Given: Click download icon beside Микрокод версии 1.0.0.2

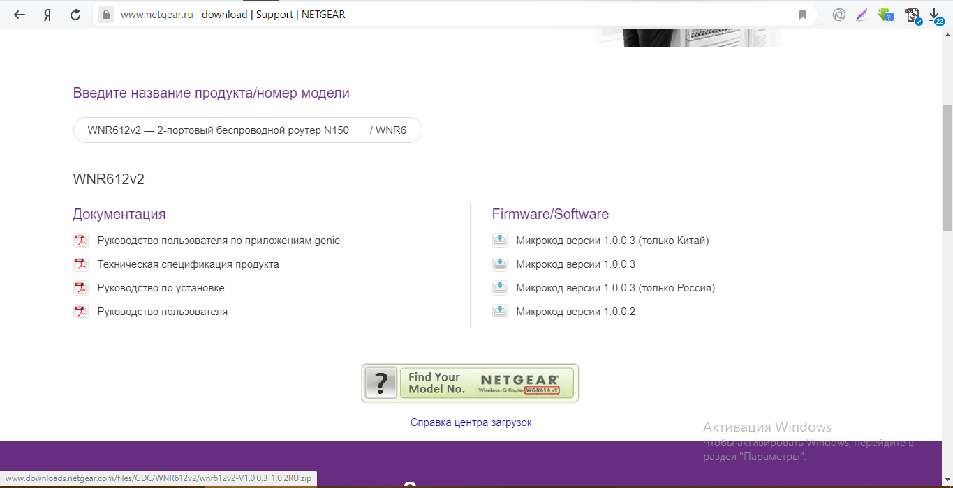Looking at the screenshot, I should point(500,312).
